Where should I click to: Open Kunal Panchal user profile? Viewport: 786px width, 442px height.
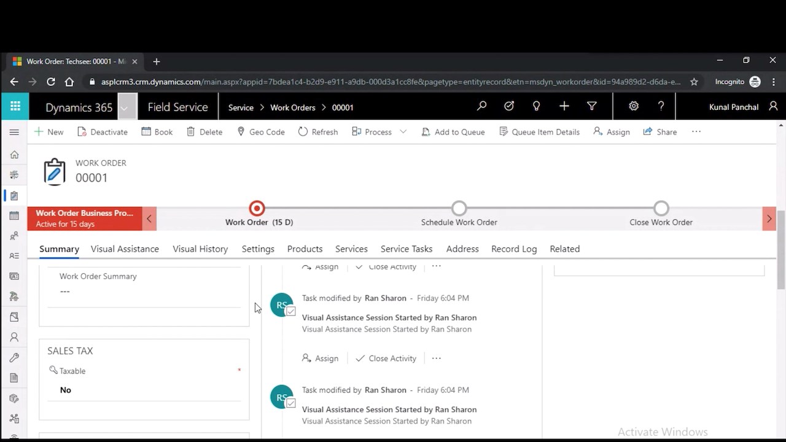(x=743, y=107)
